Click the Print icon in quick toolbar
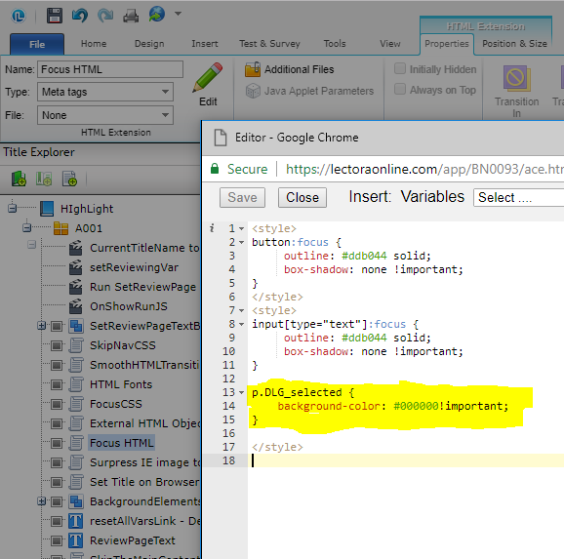Viewport: 564px width, 559px height. pyautogui.click(x=131, y=16)
